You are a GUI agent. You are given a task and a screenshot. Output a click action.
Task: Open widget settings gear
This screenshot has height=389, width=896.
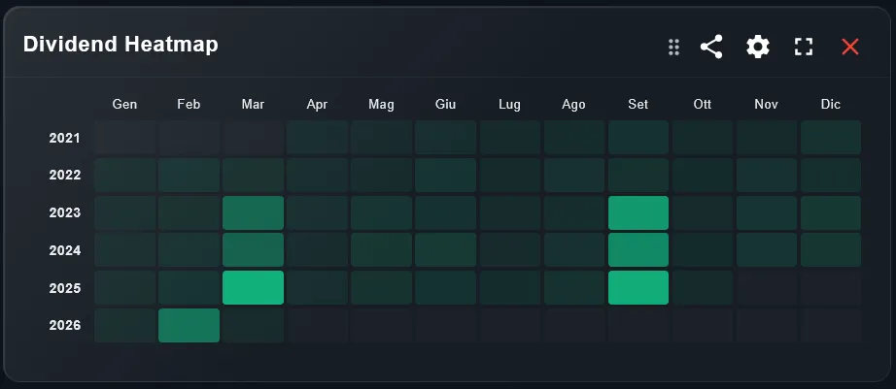[x=758, y=47]
